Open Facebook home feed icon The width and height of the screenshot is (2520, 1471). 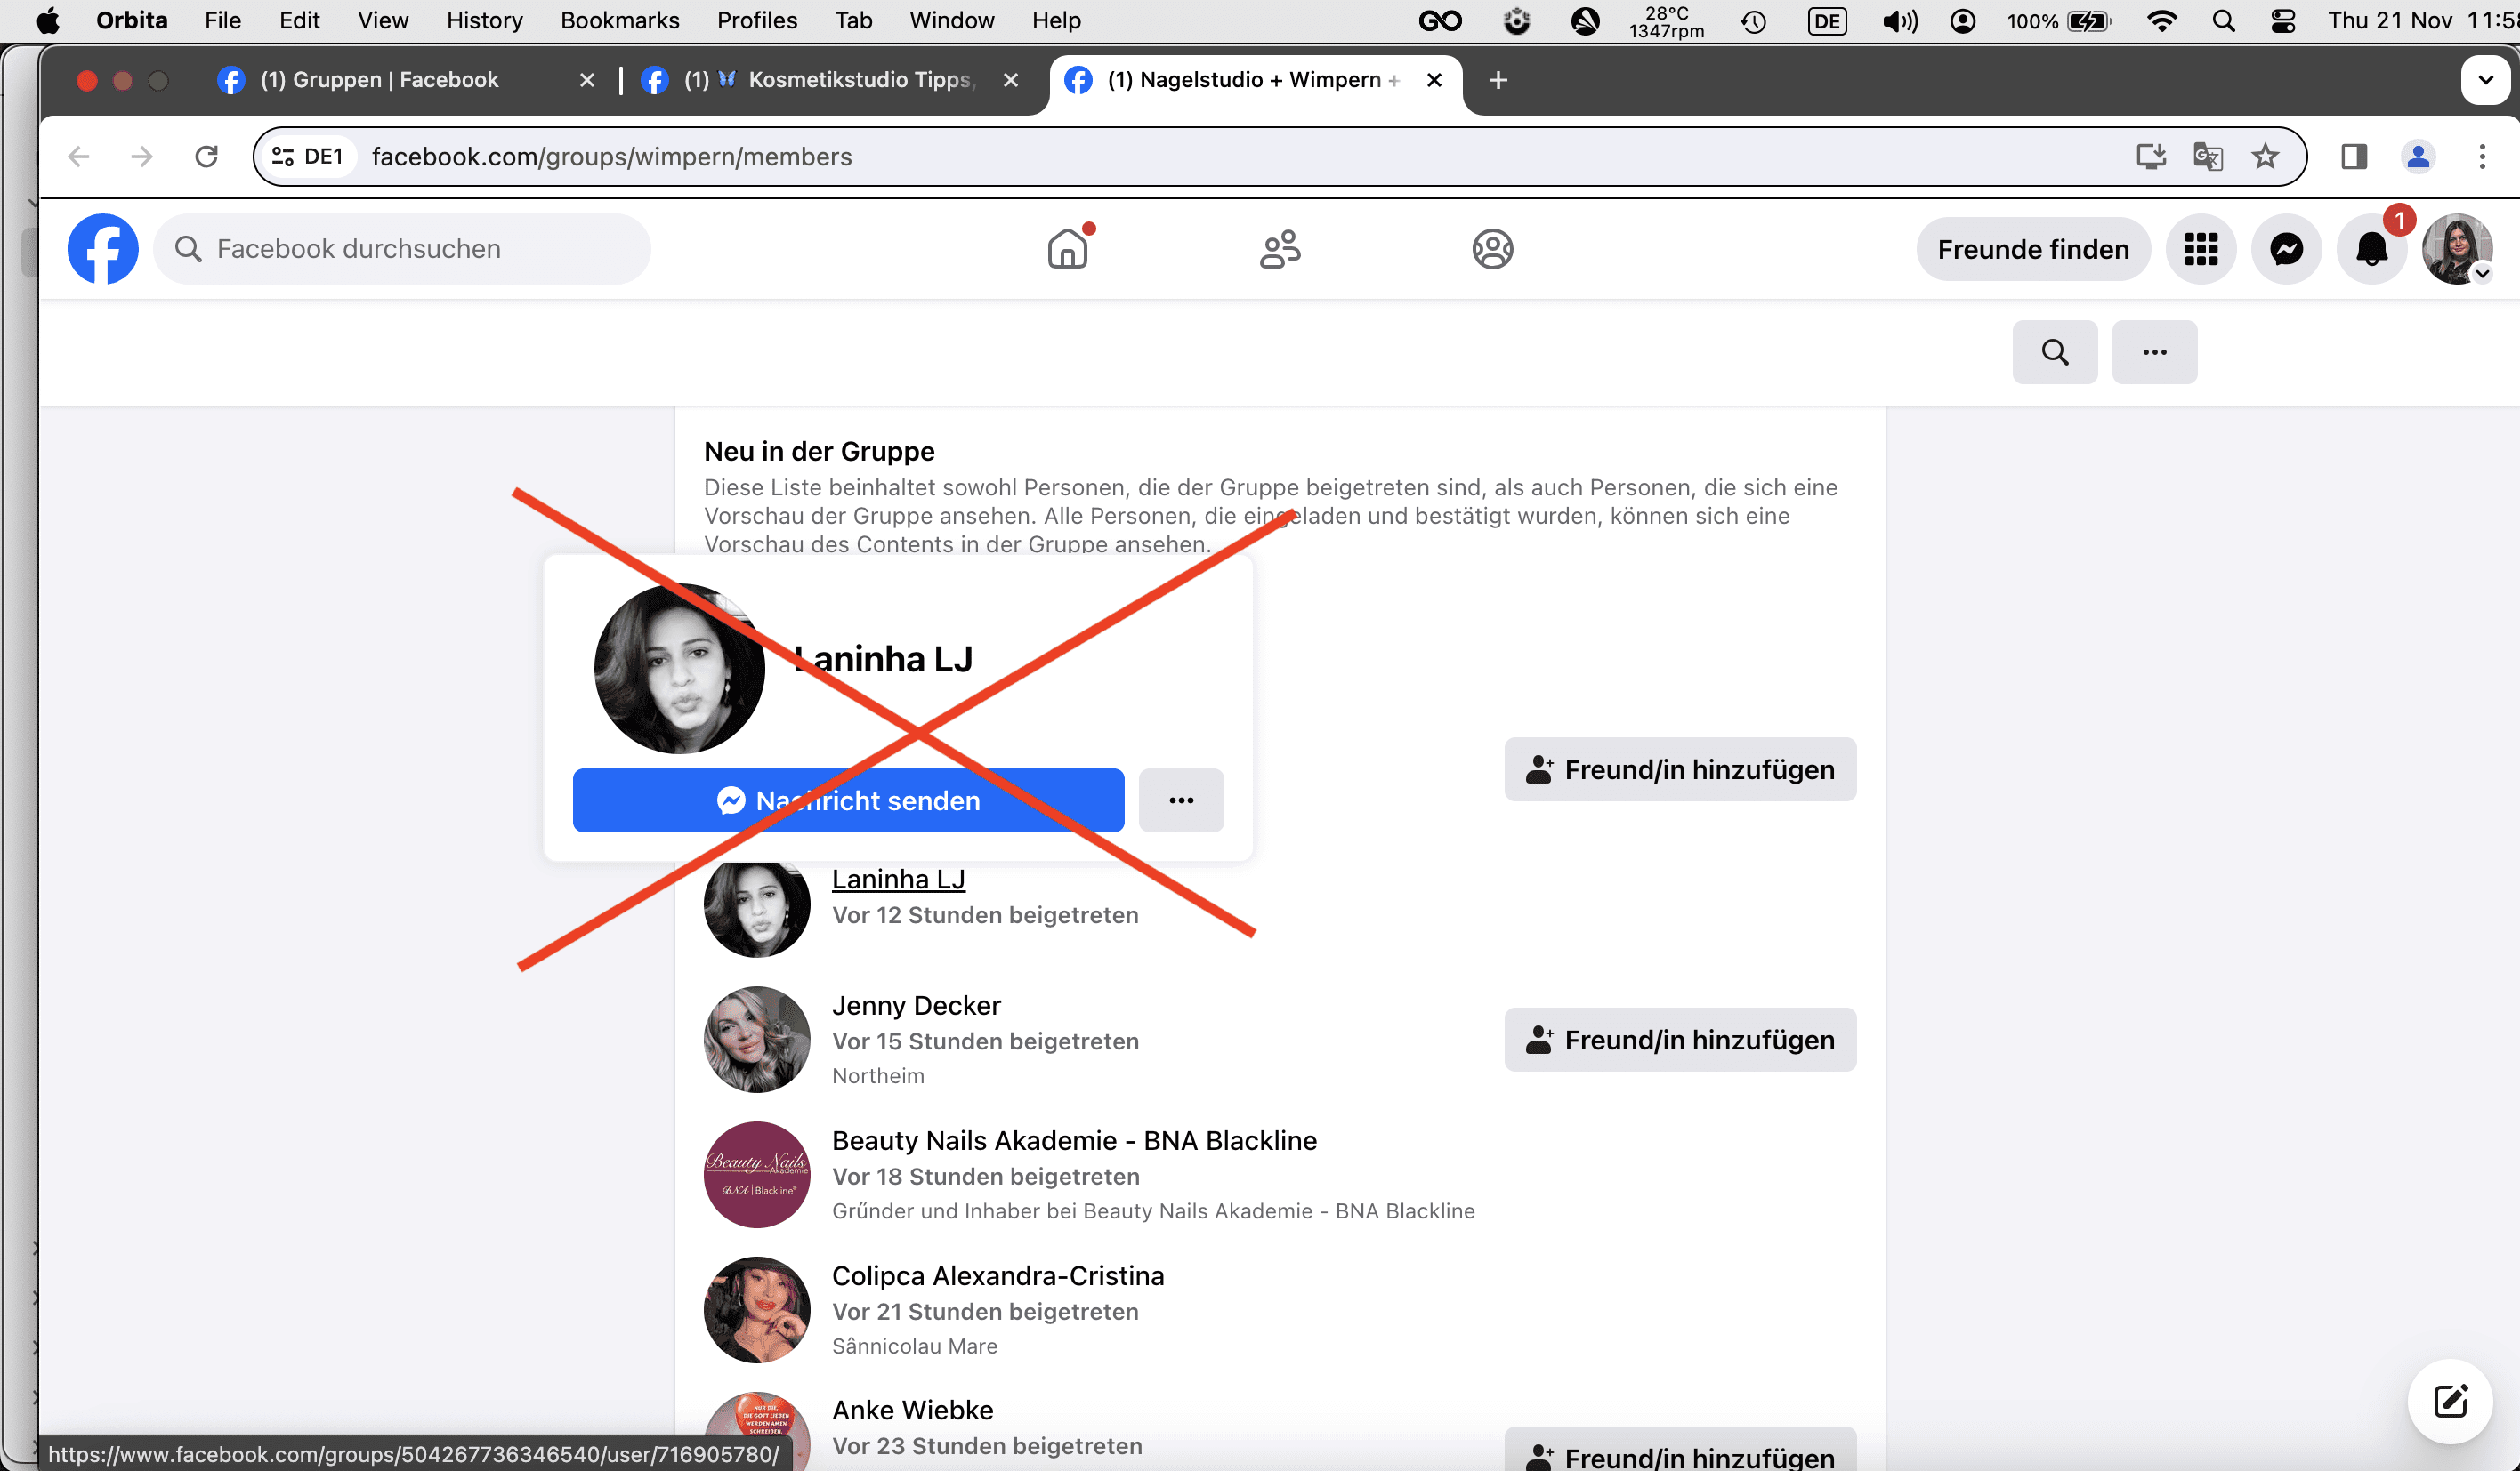coord(1067,249)
